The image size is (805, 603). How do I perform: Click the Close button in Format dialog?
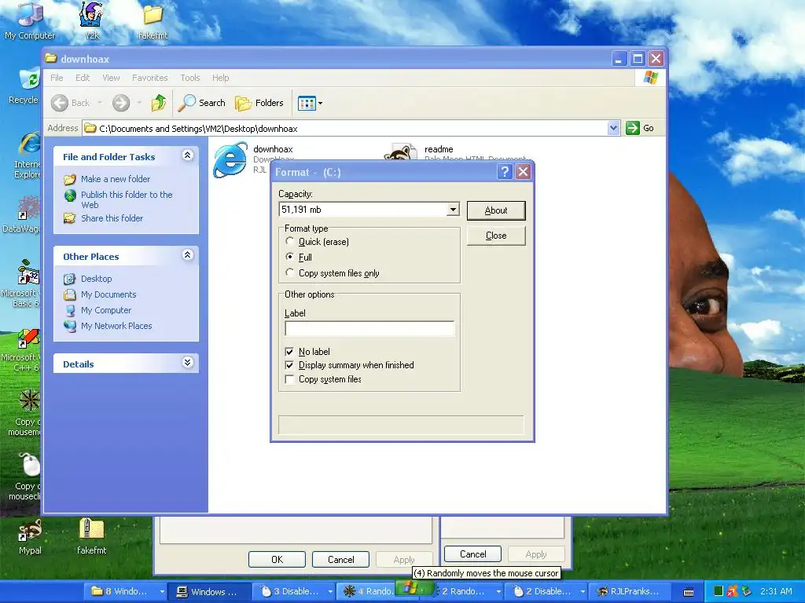coord(496,236)
